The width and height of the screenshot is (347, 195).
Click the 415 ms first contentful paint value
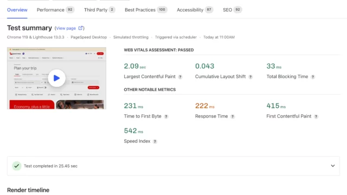[x=276, y=106]
